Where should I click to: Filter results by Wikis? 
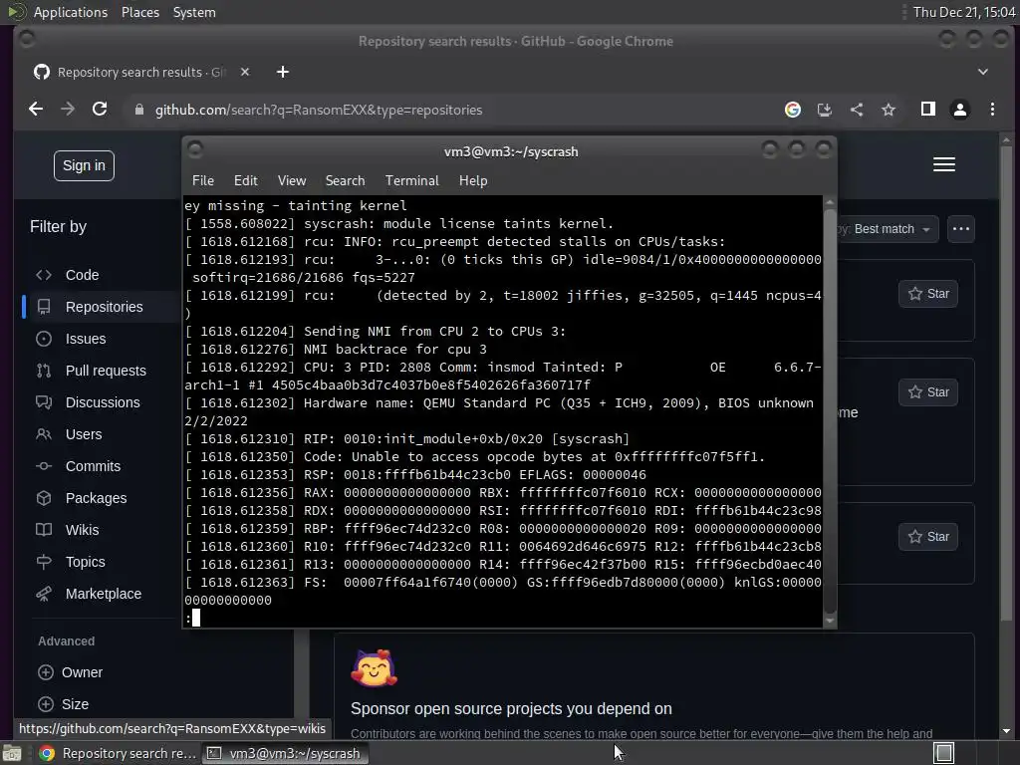(82, 530)
